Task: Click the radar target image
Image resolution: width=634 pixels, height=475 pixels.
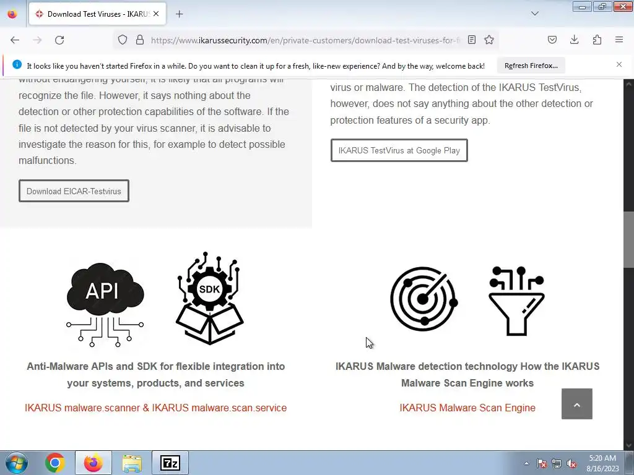Action: 423,299
